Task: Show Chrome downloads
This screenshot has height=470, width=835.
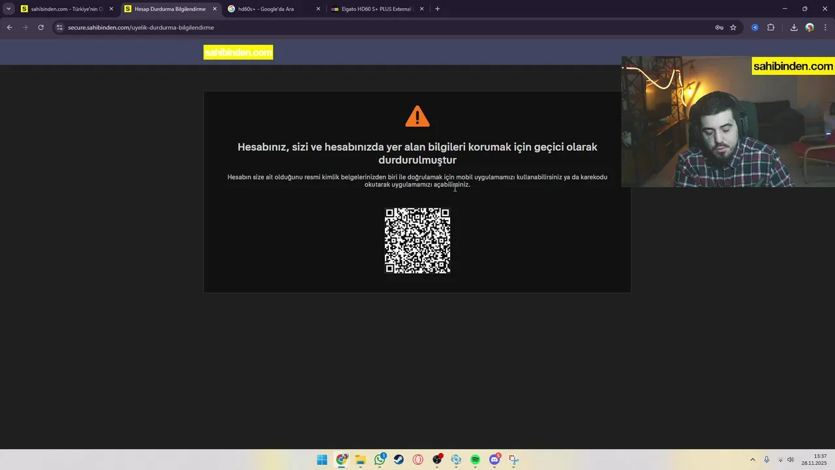Action: pyautogui.click(x=794, y=27)
